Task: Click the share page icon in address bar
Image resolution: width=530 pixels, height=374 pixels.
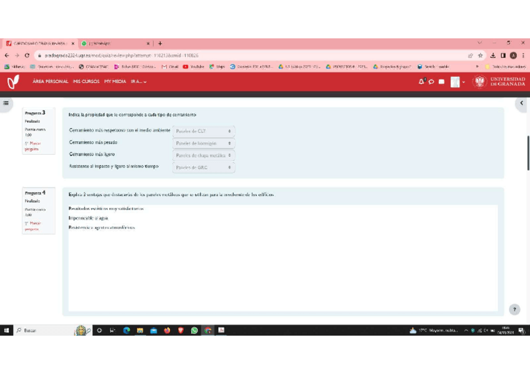Action: pyautogui.click(x=470, y=56)
